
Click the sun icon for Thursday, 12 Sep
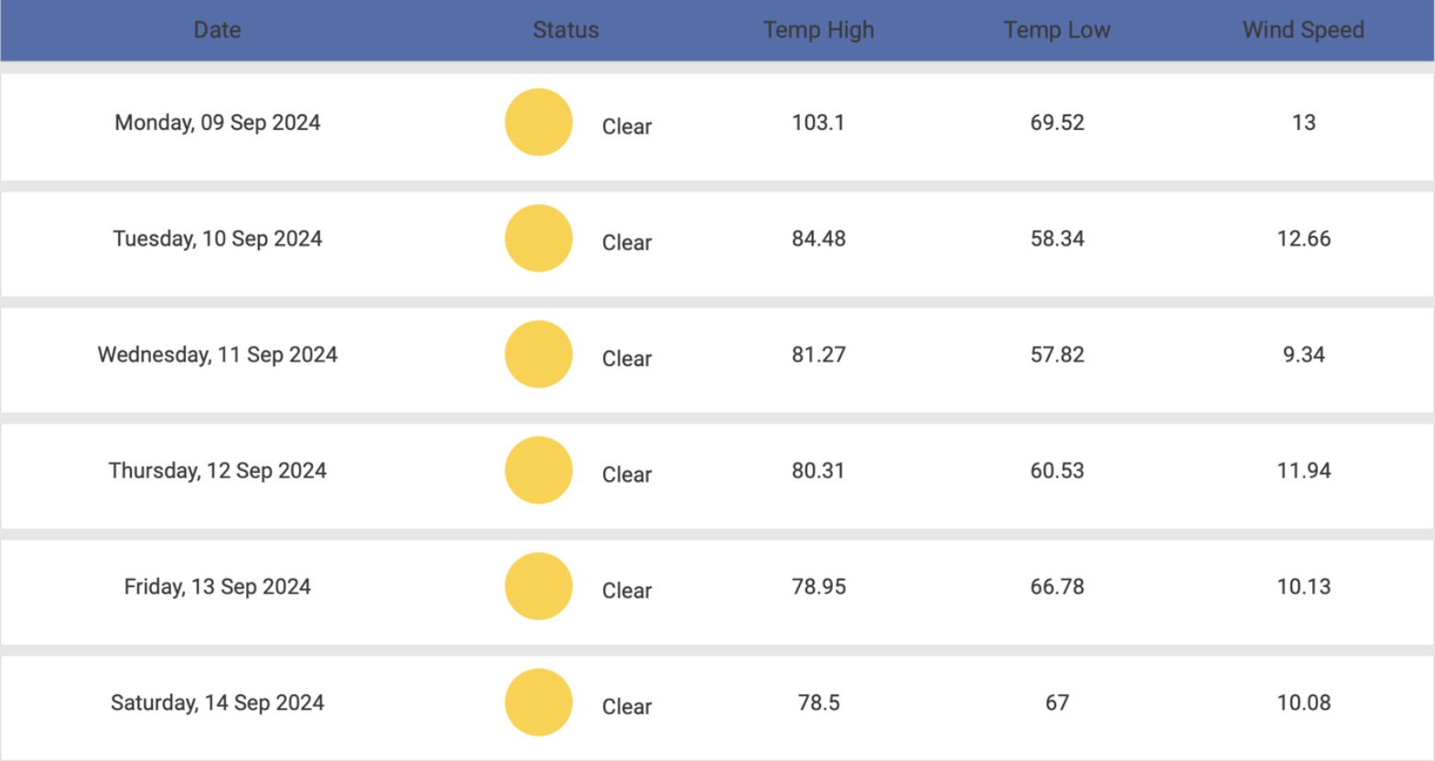(x=538, y=471)
